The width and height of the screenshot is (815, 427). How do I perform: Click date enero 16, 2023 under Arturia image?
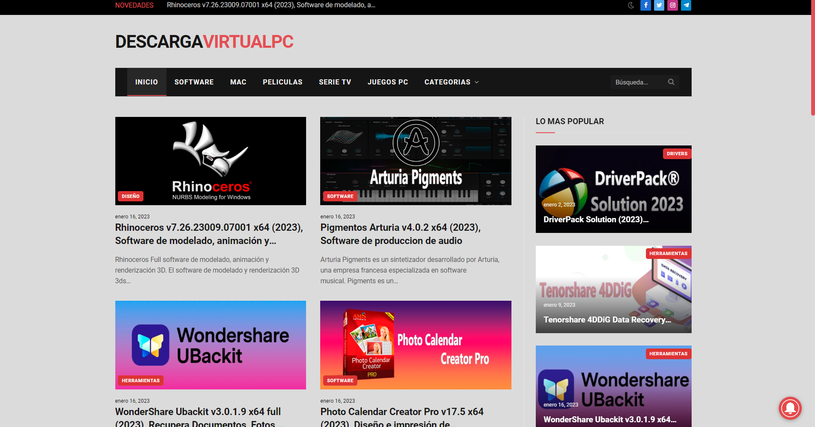[x=338, y=216]
